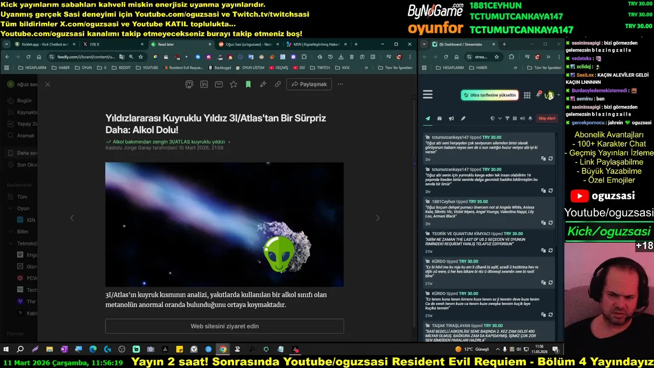Open YOUTUBE bookmark folder
The width and height of the screenshot is (654, 368).
[x=147, y=67]
